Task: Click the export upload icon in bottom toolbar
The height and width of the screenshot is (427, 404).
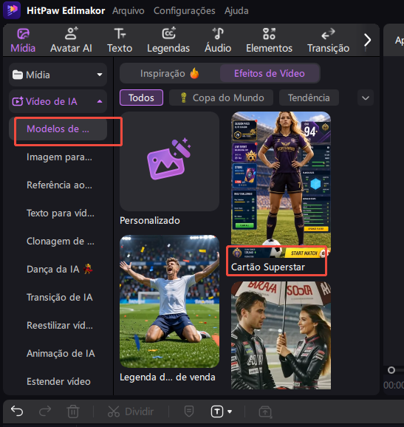Action: point(265,411)
